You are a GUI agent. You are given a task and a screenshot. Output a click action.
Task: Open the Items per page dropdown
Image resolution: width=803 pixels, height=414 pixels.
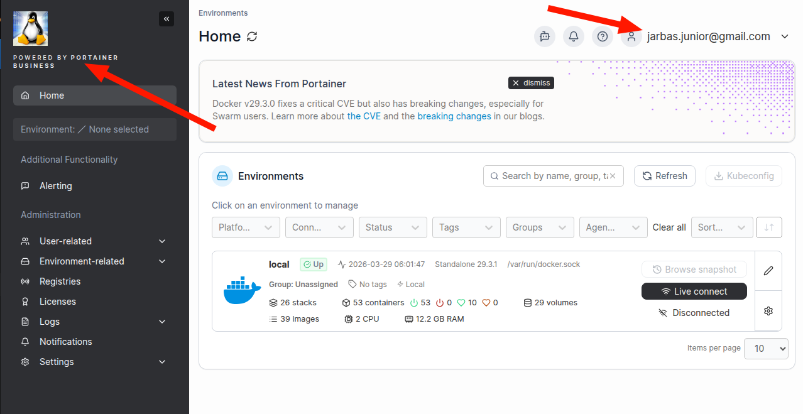pos(766,348)
